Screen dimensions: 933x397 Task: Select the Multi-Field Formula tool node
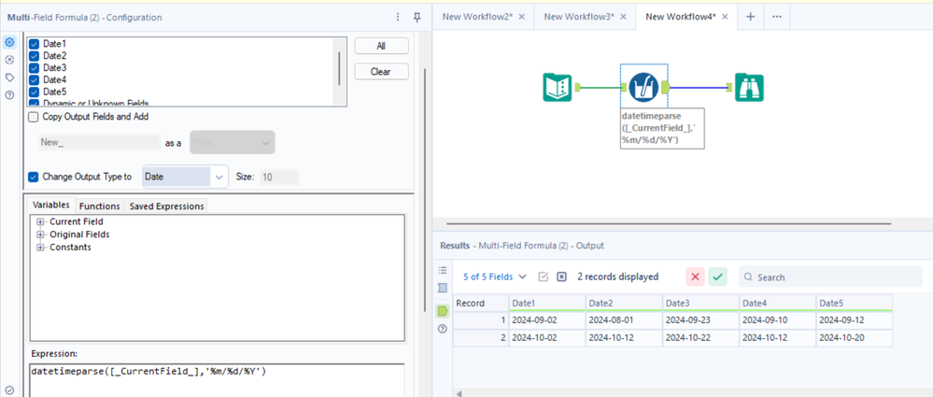643,88
